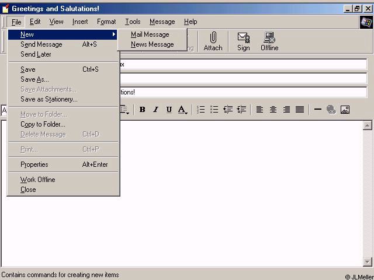The width and height of the screenshot is (374, 280).
Task: Click status text 'Contains commands for creating new items'
Action: (60, 275)
